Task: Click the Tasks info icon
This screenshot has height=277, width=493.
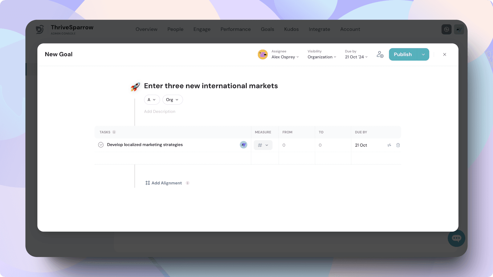Action: pyautogui.click(x=114, y=132)
